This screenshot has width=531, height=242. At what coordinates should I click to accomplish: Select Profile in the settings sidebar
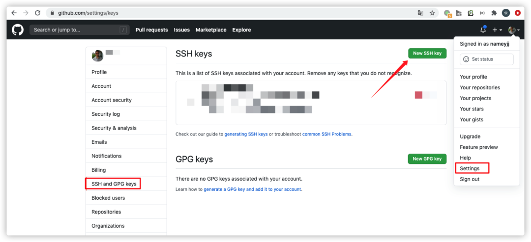pyautogui.click(x=126, y=72)
